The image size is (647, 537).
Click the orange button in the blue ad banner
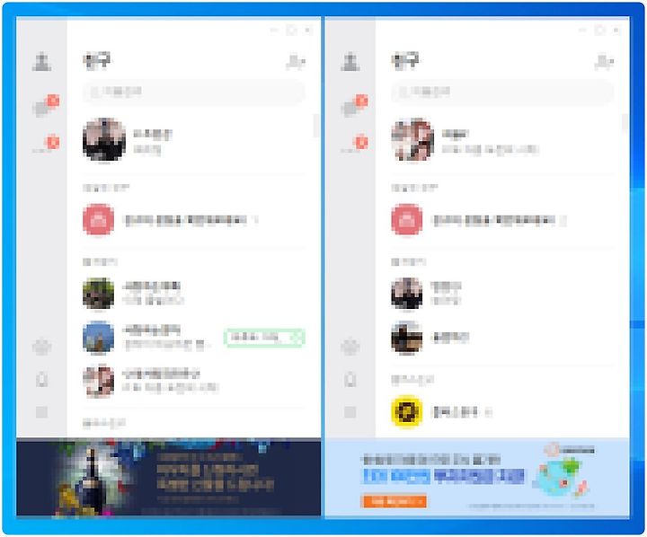click(394, 501)
